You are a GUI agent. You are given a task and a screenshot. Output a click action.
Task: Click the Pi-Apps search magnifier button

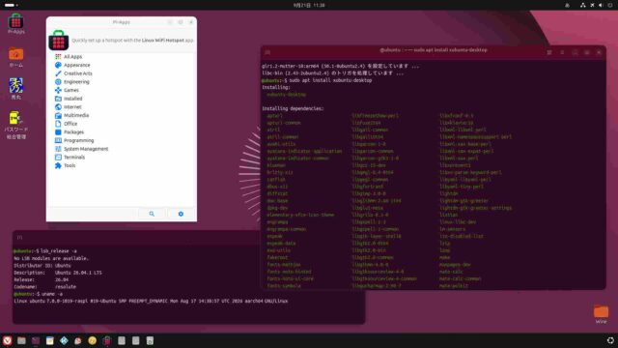click(152, 214)
